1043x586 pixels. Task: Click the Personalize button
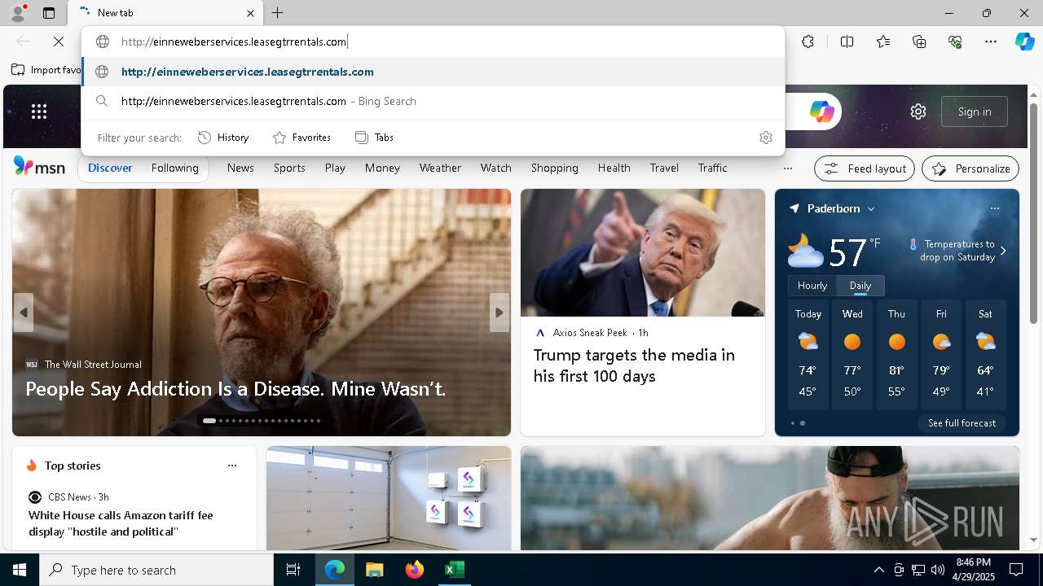point(970,168)
